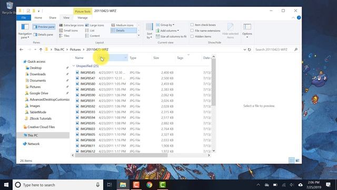Collapse the Unspecified (25) group
Viewport: 337px width, 190px height.
pyautogui.click(x=74, y=66)
